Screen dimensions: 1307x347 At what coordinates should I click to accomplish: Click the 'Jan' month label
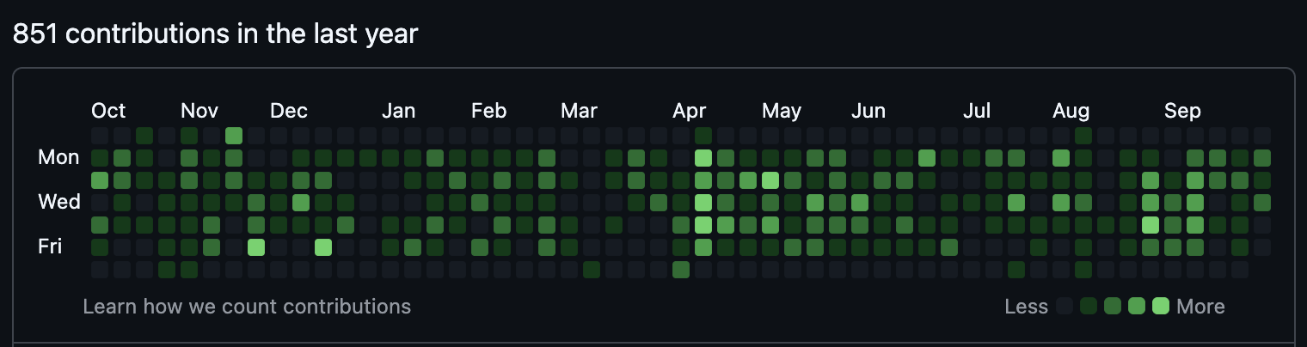(399, 111)
